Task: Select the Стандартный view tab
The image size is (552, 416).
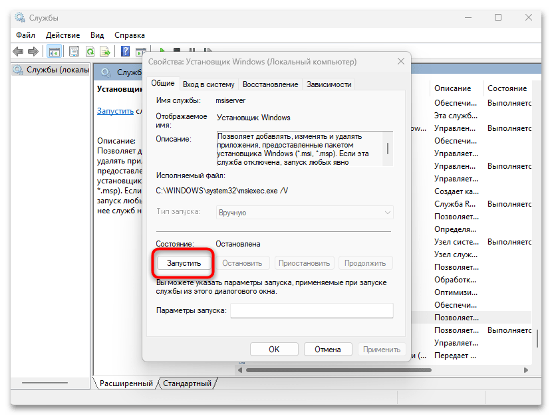Action: (x=188, y=383)
